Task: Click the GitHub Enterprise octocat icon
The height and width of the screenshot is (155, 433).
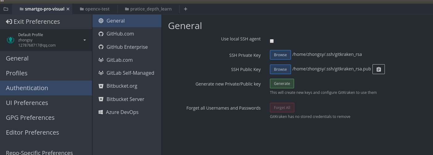Action: [x=101, y=47]
